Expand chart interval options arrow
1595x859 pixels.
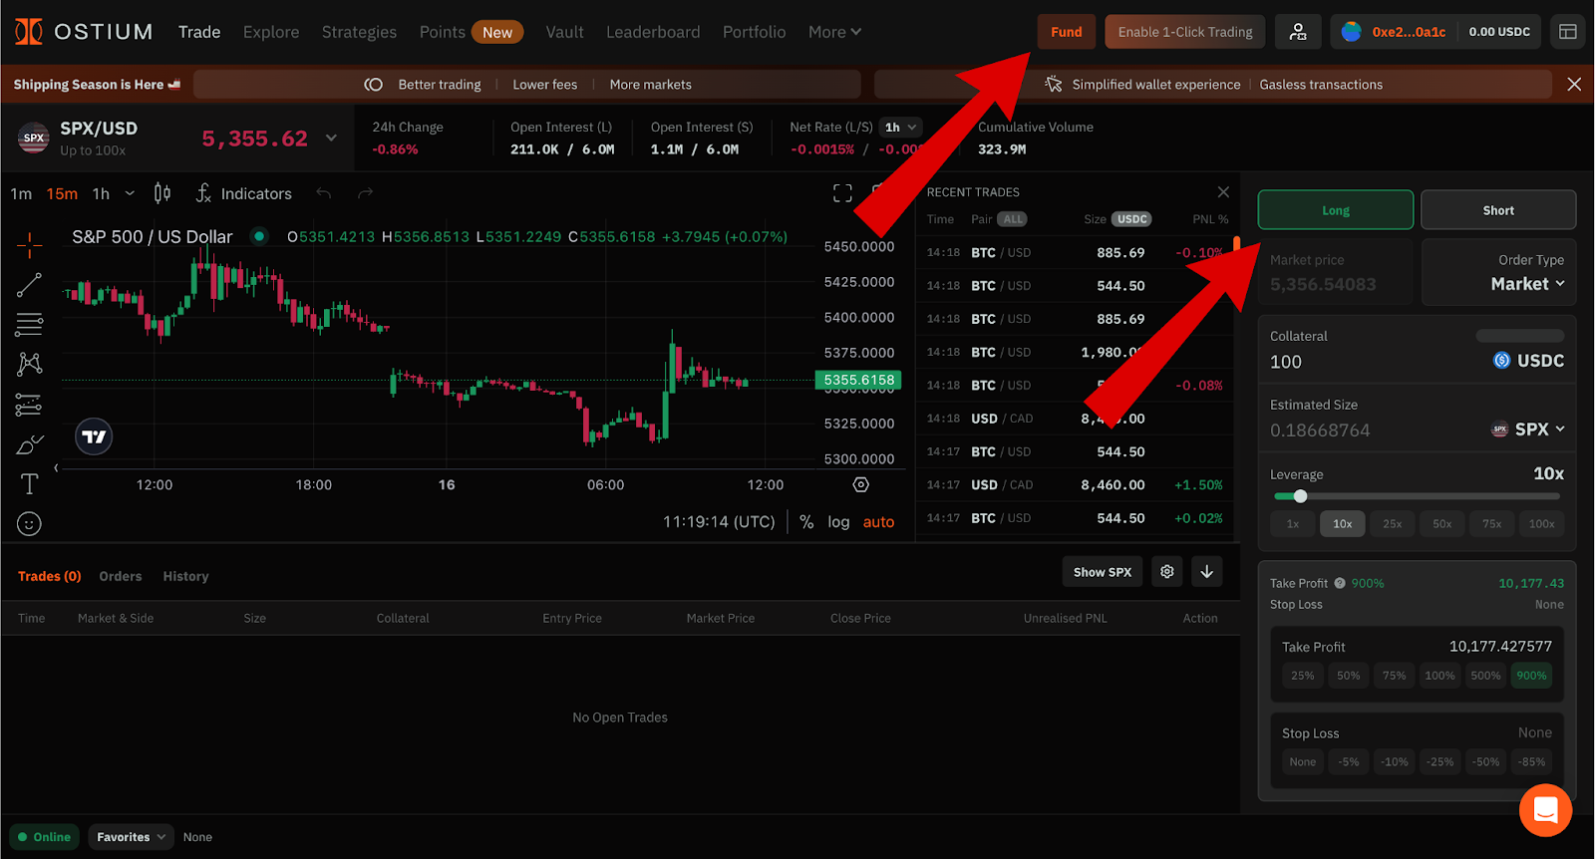[x=130, y=193]
